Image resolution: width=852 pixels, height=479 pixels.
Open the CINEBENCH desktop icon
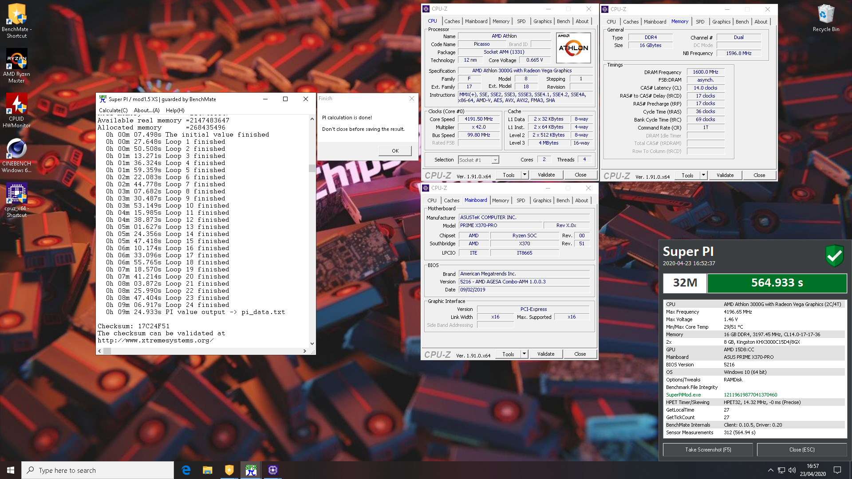[x=17, y=155]
